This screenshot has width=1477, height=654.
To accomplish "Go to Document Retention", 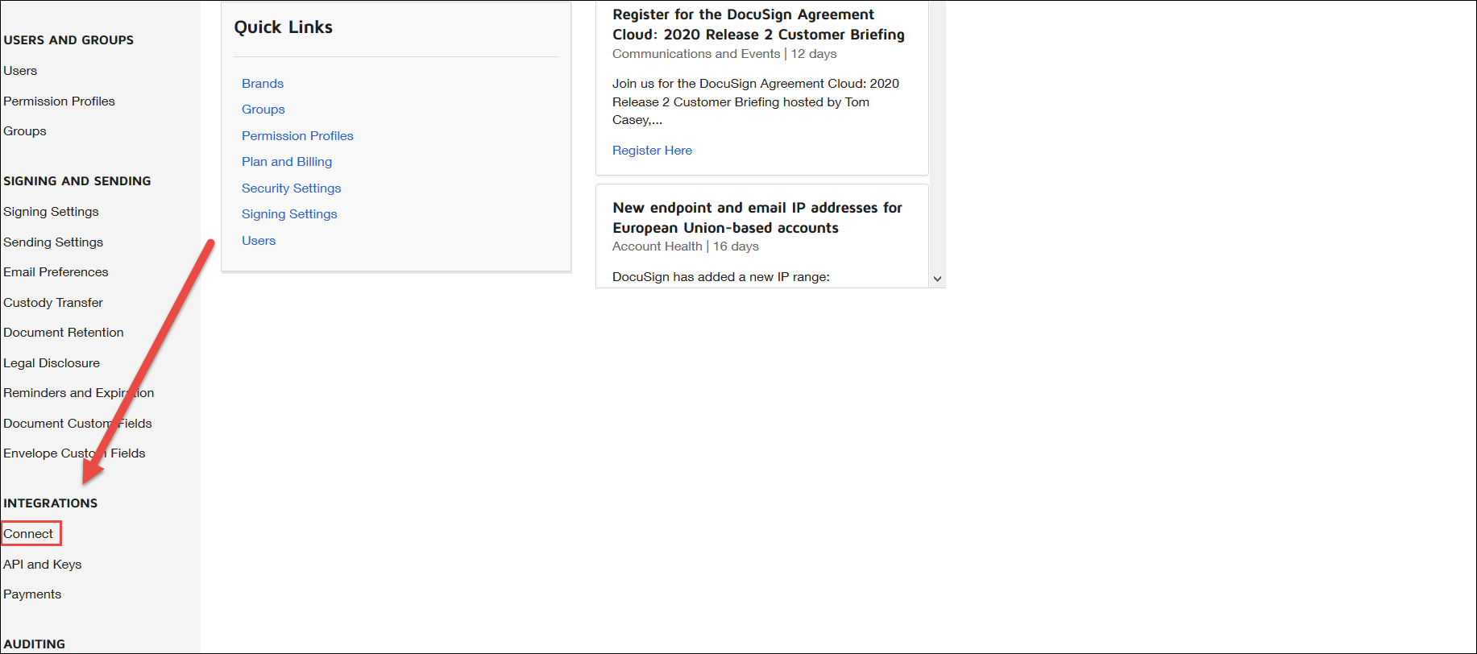I will (64, 333).
